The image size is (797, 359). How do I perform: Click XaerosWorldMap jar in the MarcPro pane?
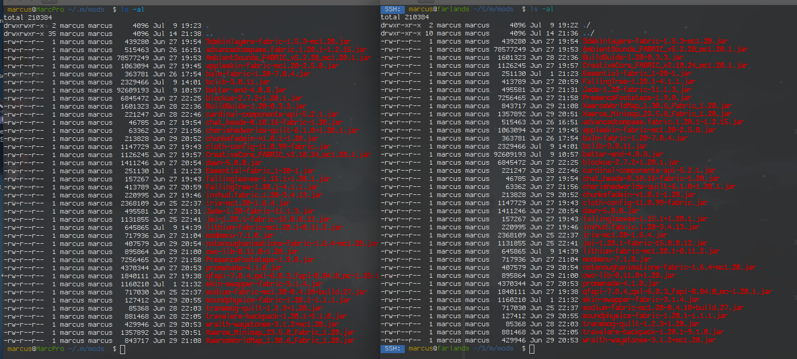[280, 341]
